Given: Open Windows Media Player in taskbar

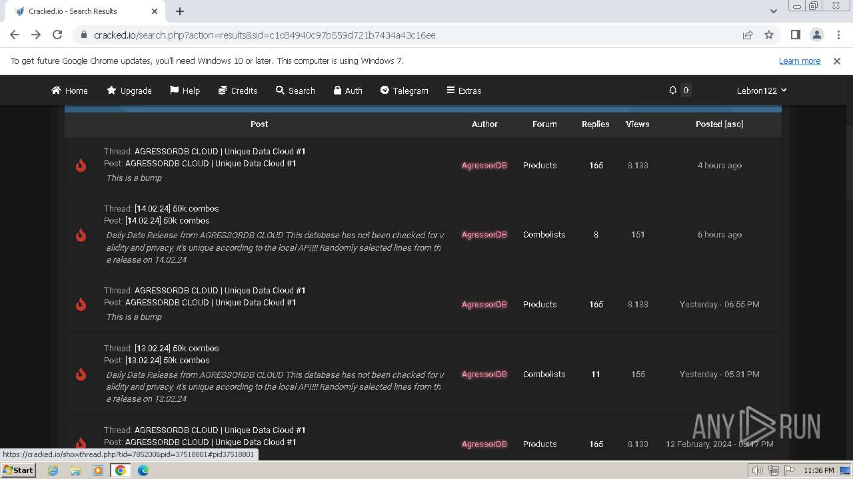Looking at the screenshot, I should 98,470.
